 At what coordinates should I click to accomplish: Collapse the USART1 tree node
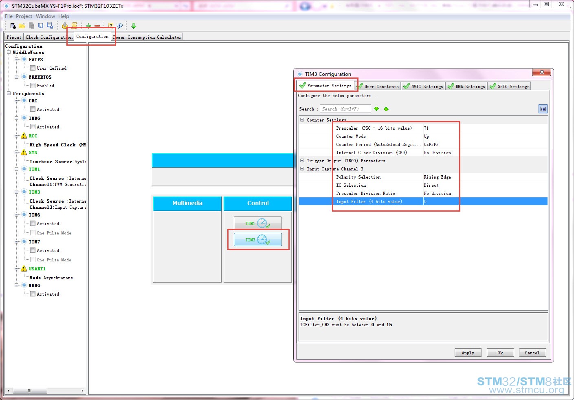click(x=17, y=269)
